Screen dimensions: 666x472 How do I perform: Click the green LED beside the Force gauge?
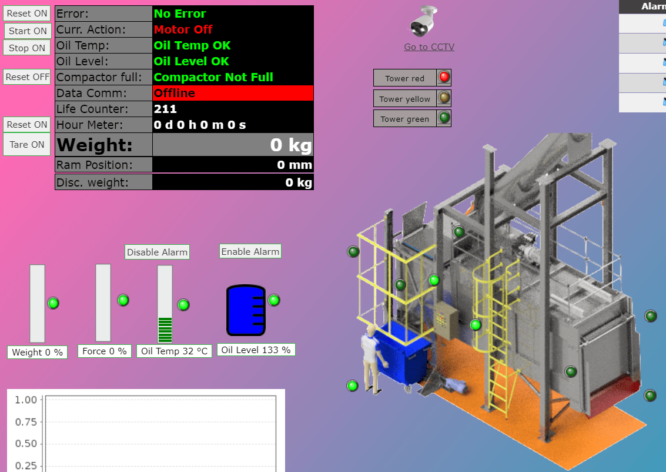click(123, 300)
